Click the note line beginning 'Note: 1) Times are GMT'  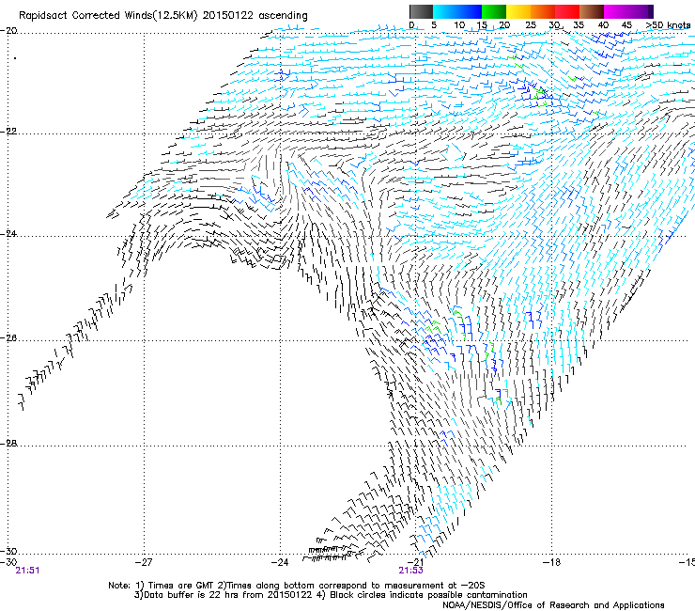point(297,586)
